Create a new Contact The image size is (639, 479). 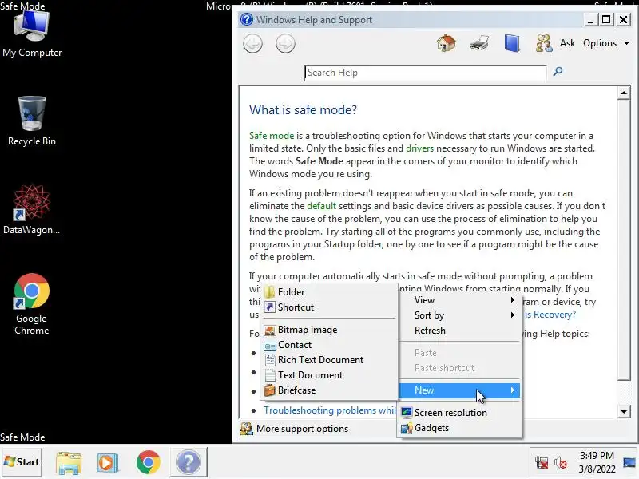(329, 345)
